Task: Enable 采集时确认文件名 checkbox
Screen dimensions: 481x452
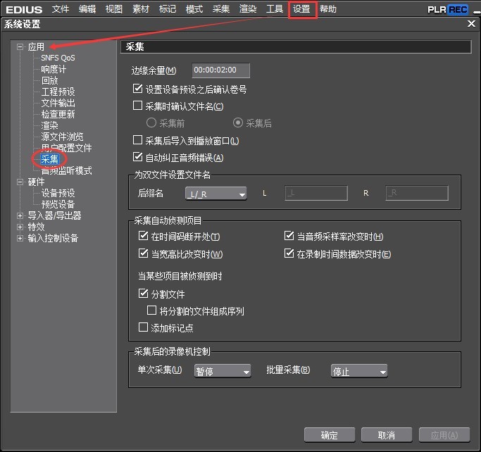Action: point(138,106)
